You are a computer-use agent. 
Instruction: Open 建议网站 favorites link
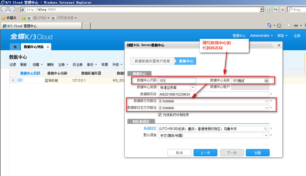point(38,18)
